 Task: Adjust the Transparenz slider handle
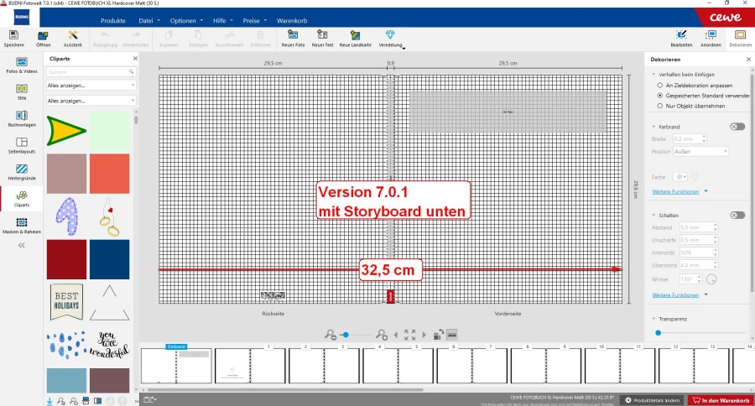pos(659,333)
